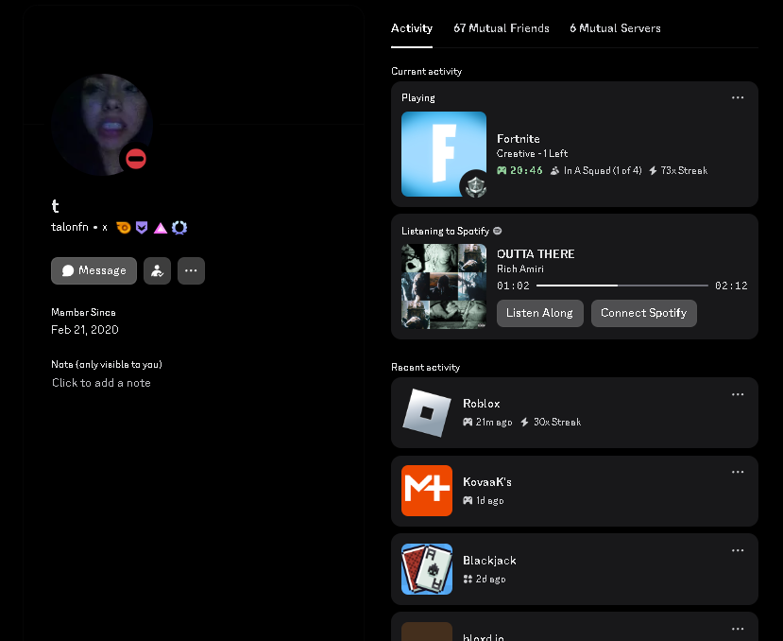Open Blackjack activity options menu
This screenshot has height=641, width=783.
[738, 550]
